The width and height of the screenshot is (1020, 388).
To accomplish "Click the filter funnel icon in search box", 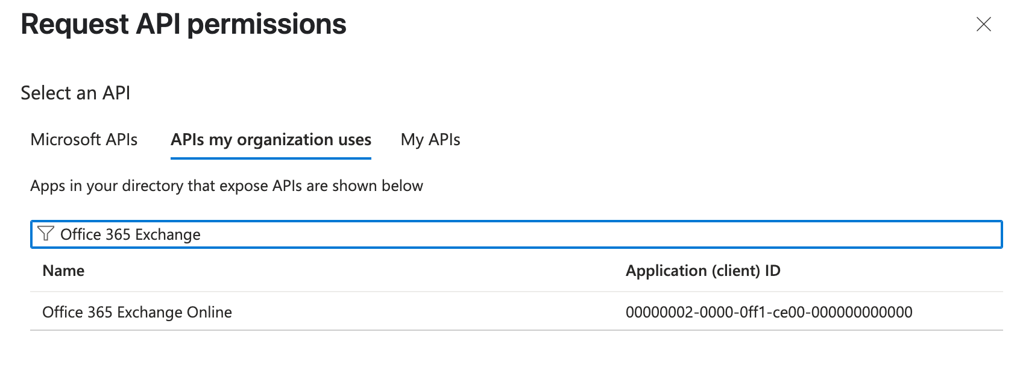I will [x=46, y=234].
